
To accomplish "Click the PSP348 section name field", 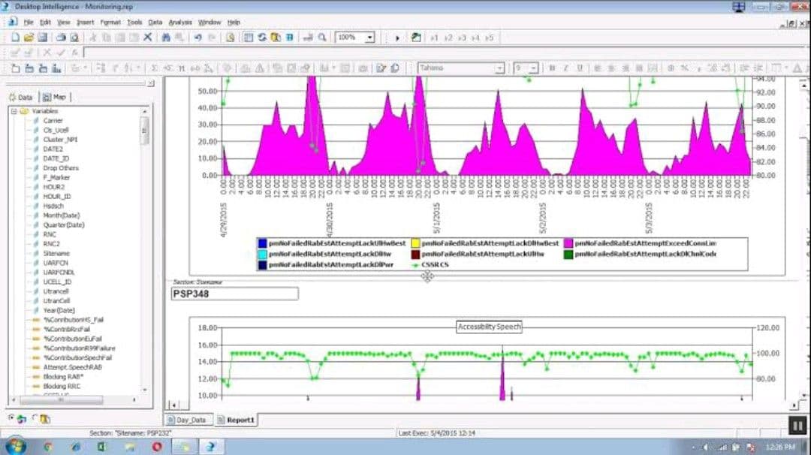I will coord(234,294).
